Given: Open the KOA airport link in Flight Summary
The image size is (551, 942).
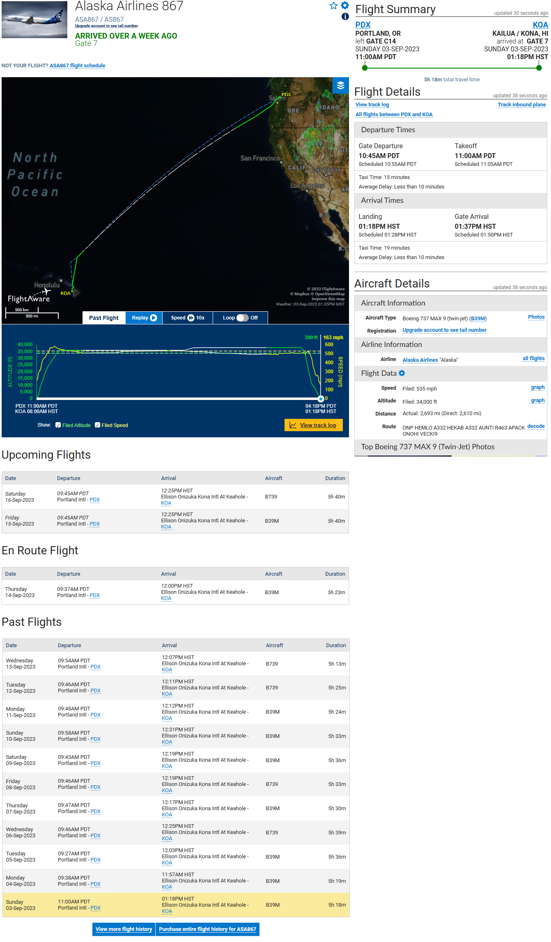Looking at the screenshot, I should click(x=540, y=25).
